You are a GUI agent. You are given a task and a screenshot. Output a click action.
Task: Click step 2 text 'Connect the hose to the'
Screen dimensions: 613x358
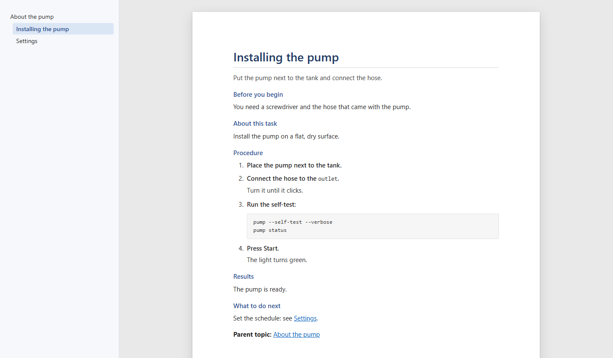pos(282,179)
